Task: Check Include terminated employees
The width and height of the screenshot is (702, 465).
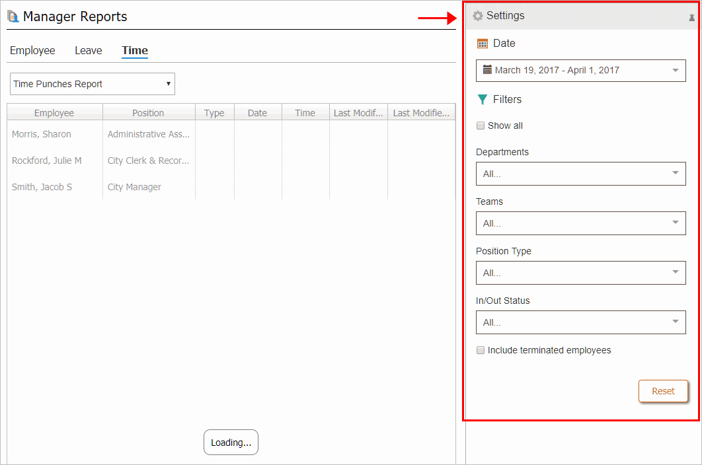Action: pos(481,350)
